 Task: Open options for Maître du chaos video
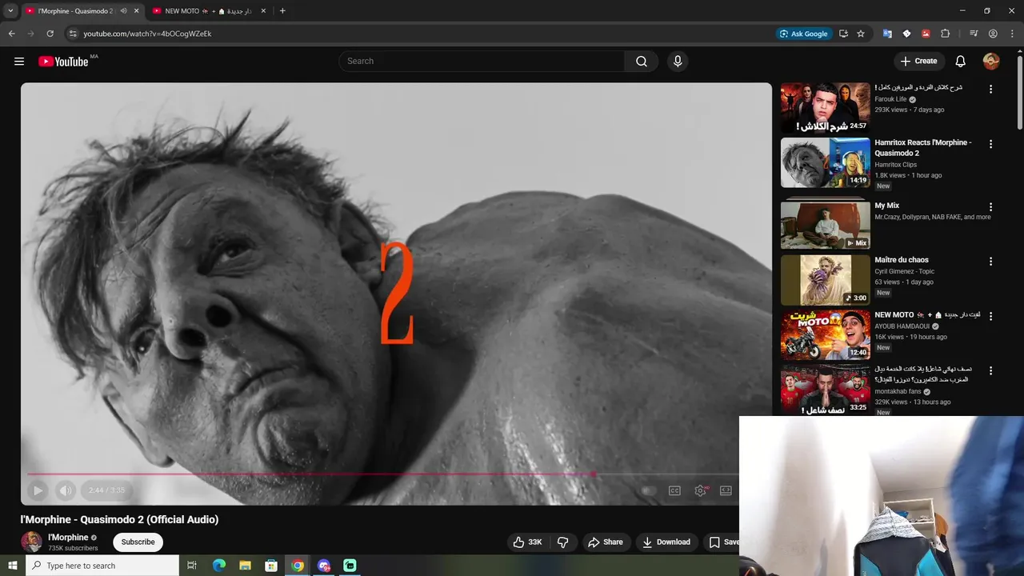click(x=990, y=262)
